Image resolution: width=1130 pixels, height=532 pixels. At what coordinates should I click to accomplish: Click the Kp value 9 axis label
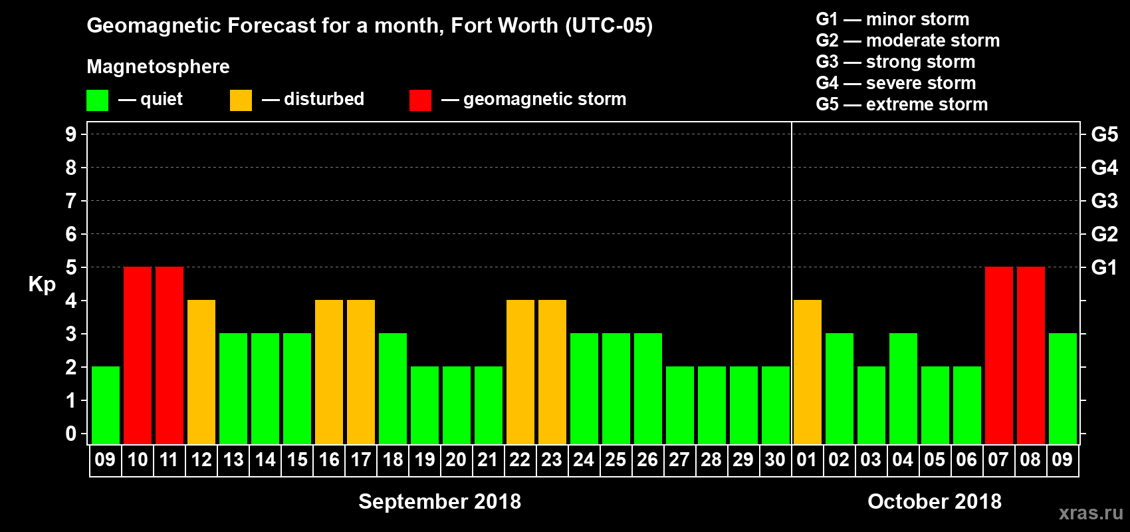(71, 134)
